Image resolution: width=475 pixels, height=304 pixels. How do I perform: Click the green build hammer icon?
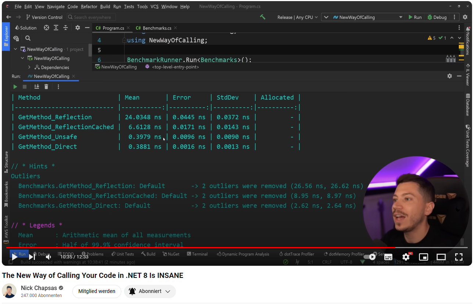tap(262, 17)
